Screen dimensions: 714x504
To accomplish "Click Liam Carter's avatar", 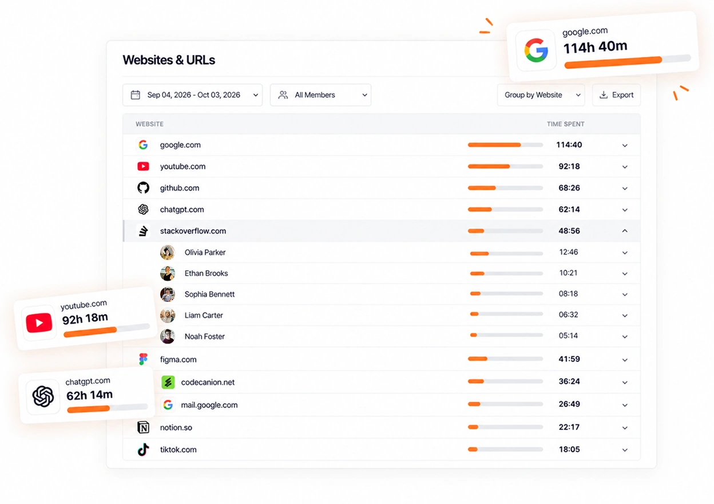I will click(167, 316).
